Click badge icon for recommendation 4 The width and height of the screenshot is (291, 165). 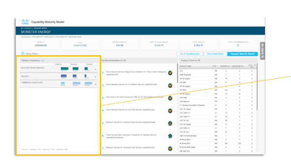(170, 111)
